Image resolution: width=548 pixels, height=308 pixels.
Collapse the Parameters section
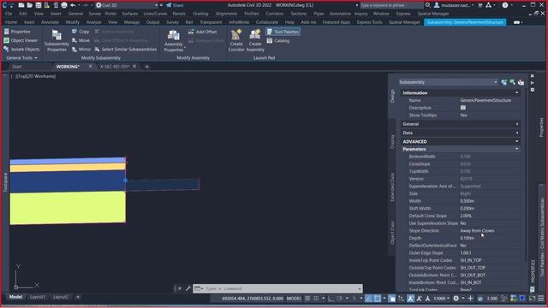click(x=516, y=149)
